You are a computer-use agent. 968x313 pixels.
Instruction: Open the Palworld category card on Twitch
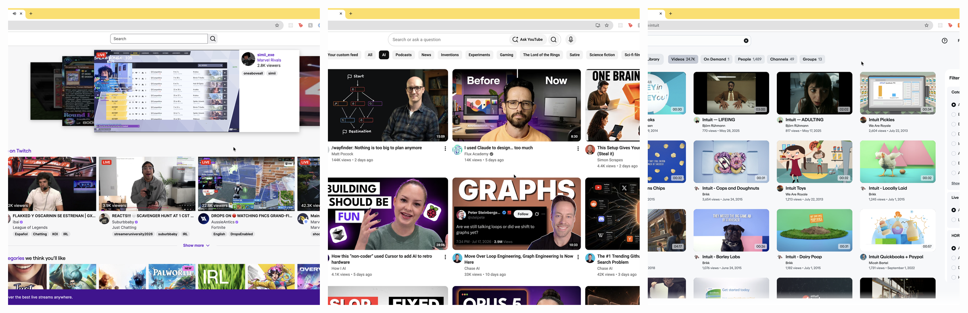(172, 277)
